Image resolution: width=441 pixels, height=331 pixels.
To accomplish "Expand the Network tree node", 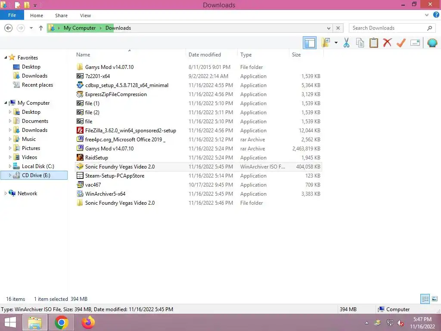I will [6, 194].
